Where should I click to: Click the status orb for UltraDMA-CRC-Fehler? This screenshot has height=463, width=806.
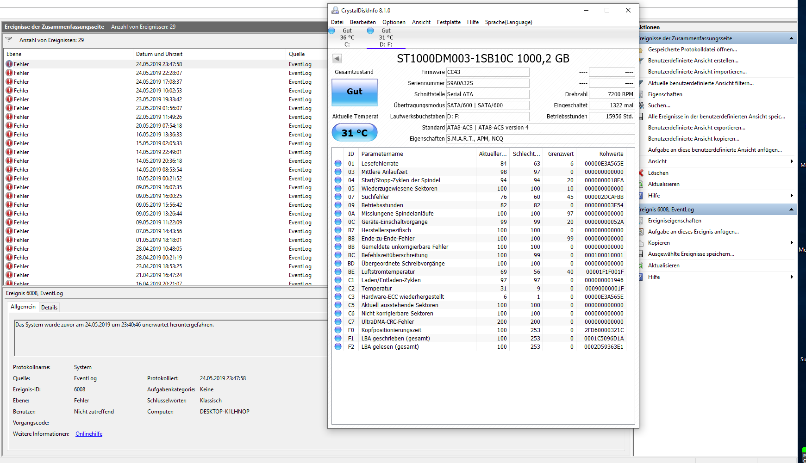(338, 322)
